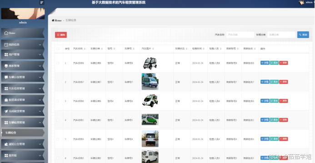The image size is (315, 163).
Task: Click the 通知公告管理 thumbs-up icon
Action: coord(6,144)
